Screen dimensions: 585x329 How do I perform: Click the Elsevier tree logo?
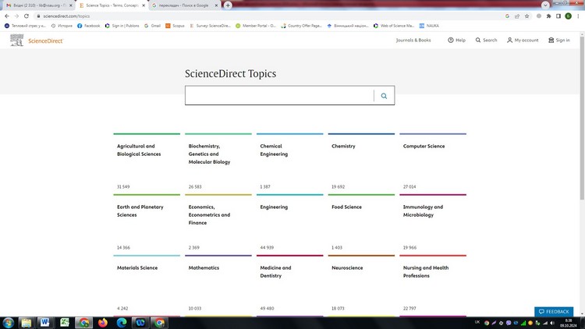pos(17,41)
